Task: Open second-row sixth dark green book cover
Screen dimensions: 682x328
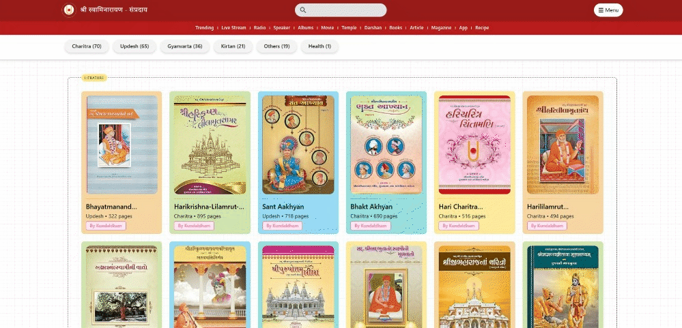Action: (563, 286)
